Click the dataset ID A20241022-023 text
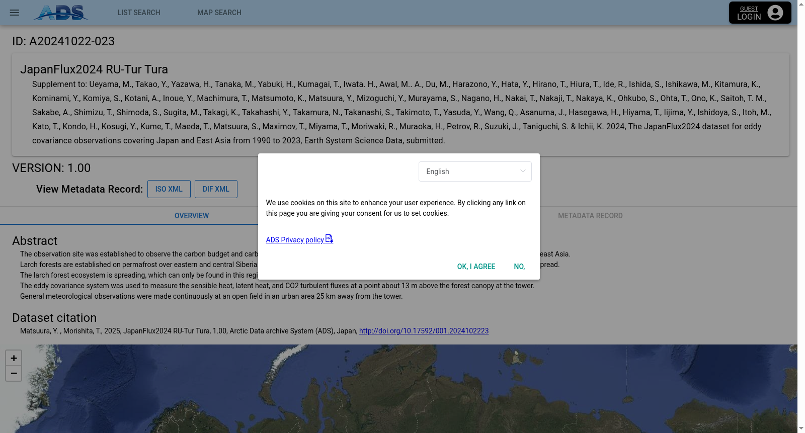Screen dimensions: 805x433 click(x=63, y=41)
